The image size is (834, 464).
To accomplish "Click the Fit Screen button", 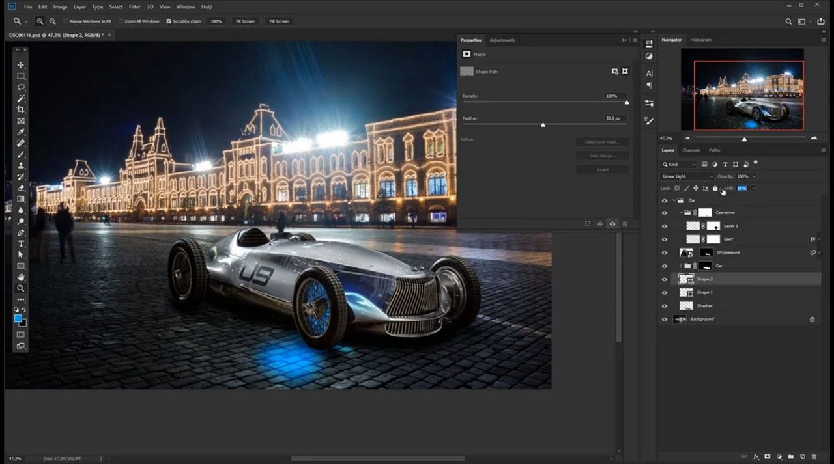I will point(245,21).
